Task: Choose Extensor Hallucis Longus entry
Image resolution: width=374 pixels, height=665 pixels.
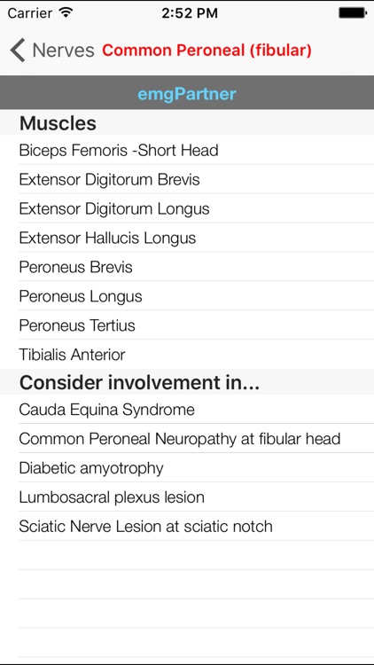Action: [x=187, y=238]
